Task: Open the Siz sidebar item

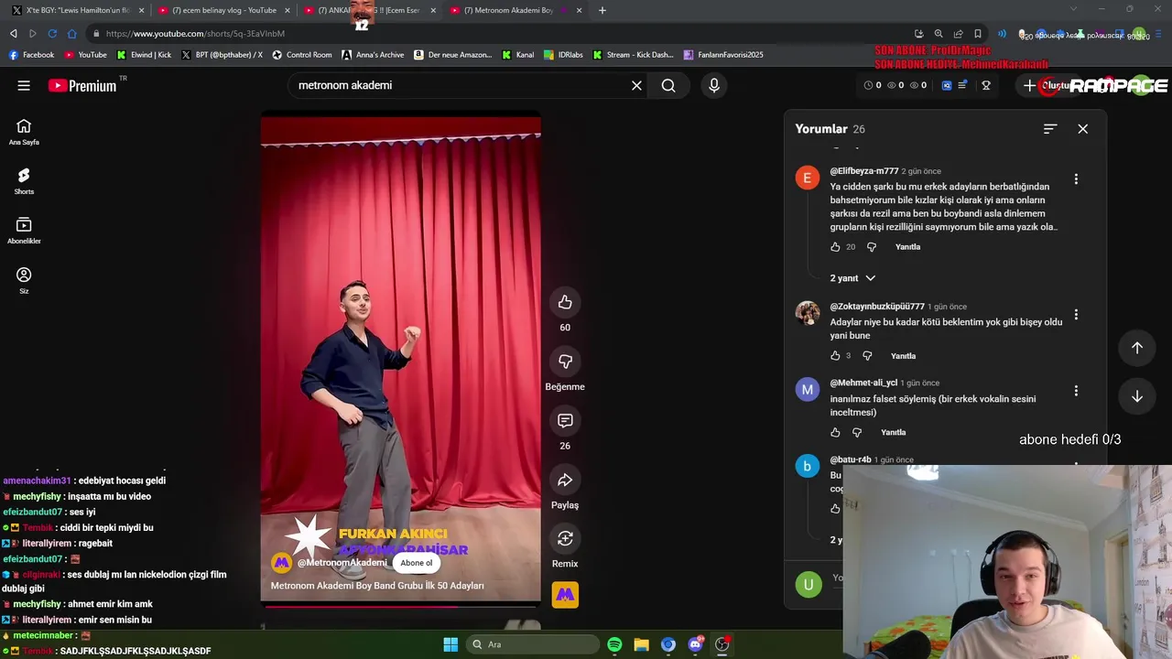Action: pos(24,281)
